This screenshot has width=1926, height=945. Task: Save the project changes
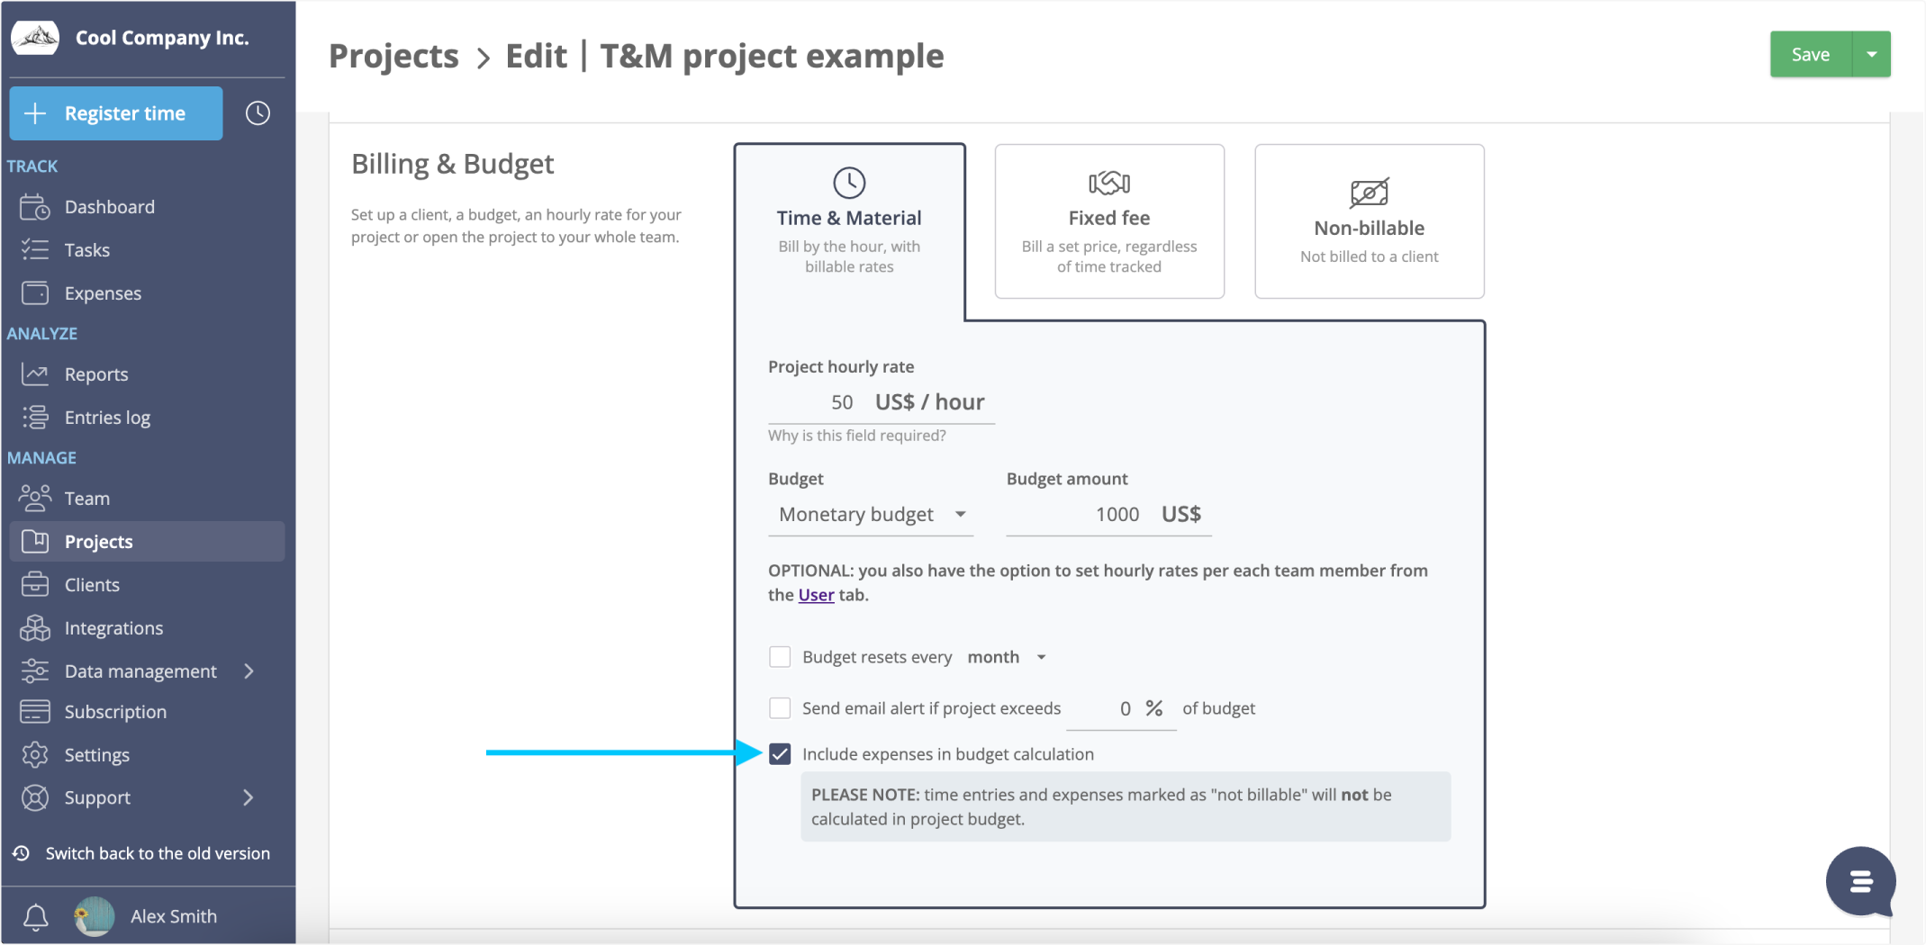[1810, 54]
